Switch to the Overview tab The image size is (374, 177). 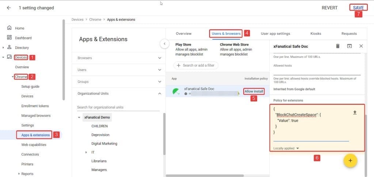[183, 34]
